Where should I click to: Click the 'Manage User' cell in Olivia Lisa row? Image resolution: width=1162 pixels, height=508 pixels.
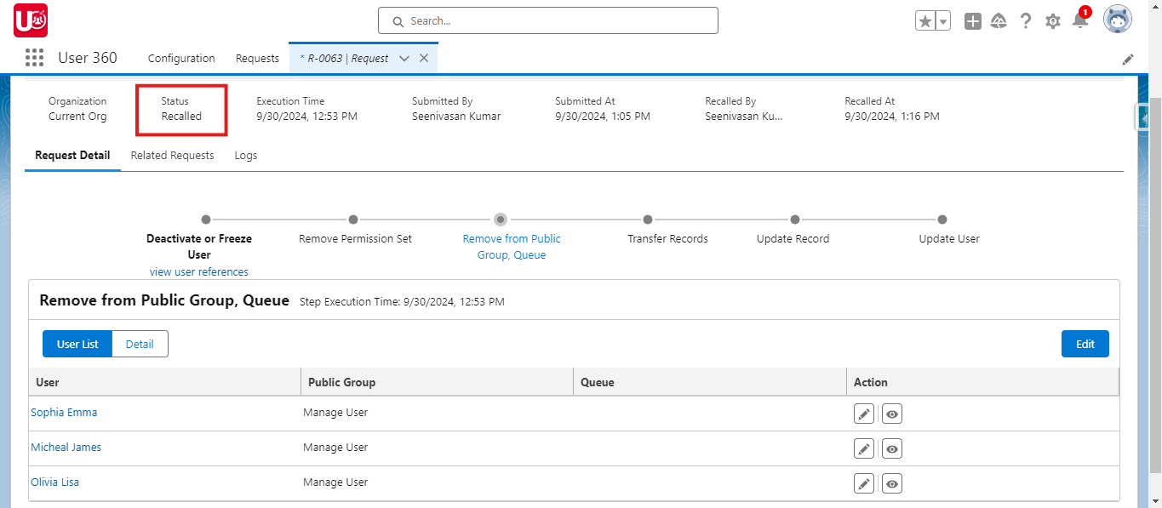335,482
